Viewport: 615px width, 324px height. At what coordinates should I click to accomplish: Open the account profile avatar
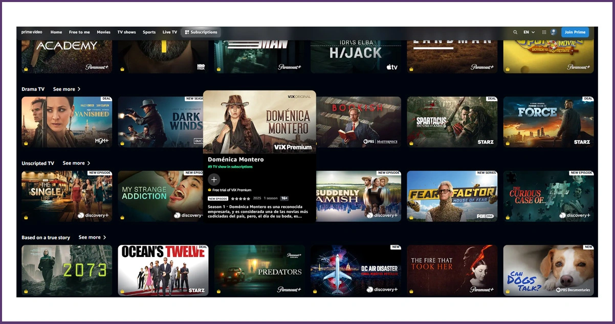pos(554,32)
